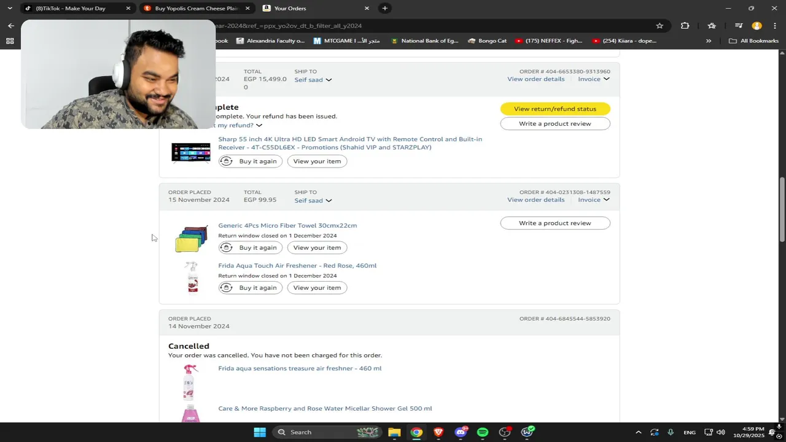The width and height of the screenshot is (786, 442).
Task: Click the address bar URL field
Action: click(430, 26)
